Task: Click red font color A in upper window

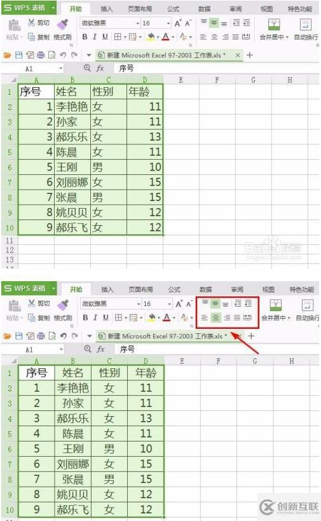Action: (167, 36)
